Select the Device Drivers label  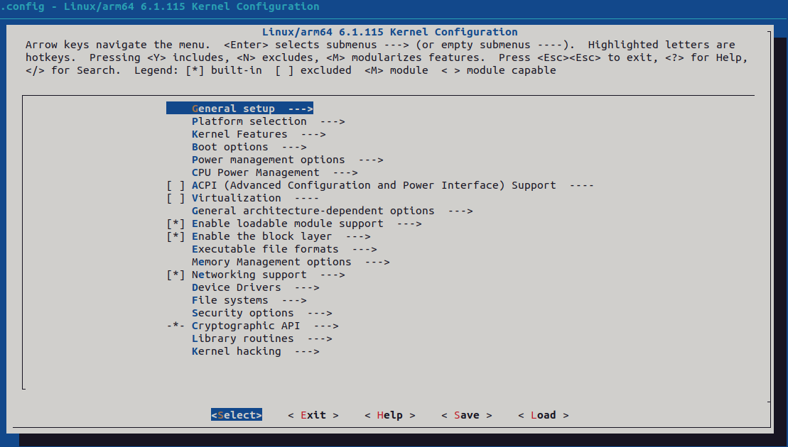pyautogui.click(x=236, y=287)
